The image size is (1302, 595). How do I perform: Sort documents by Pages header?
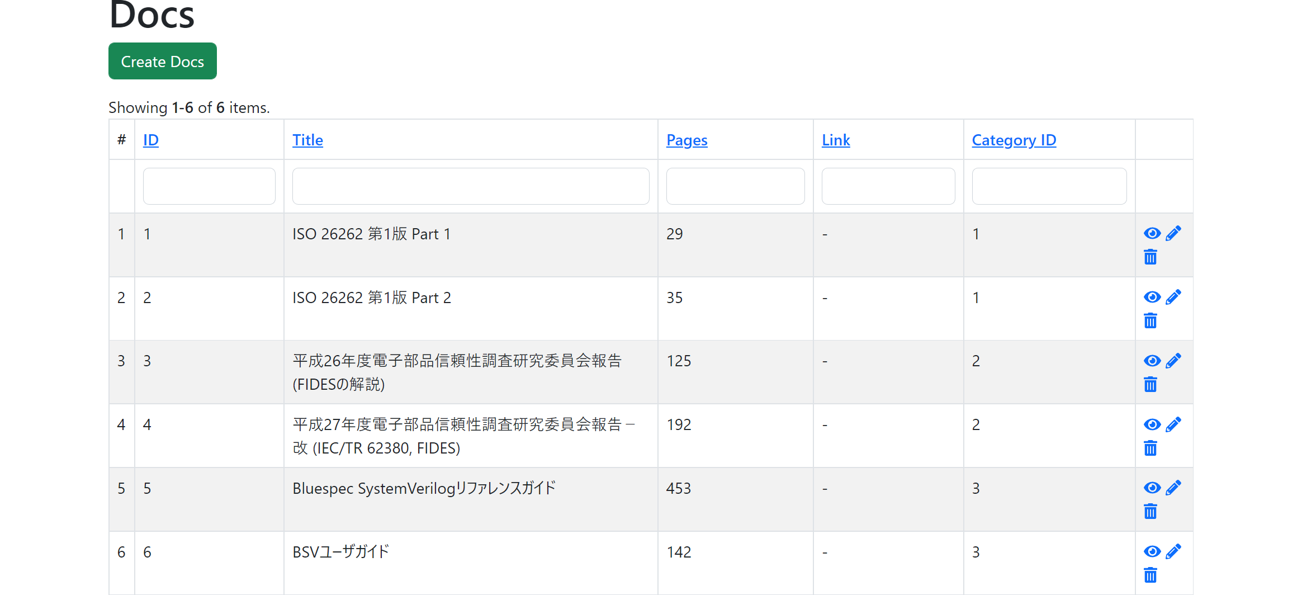pyautogui.click(x=686, y=140)
